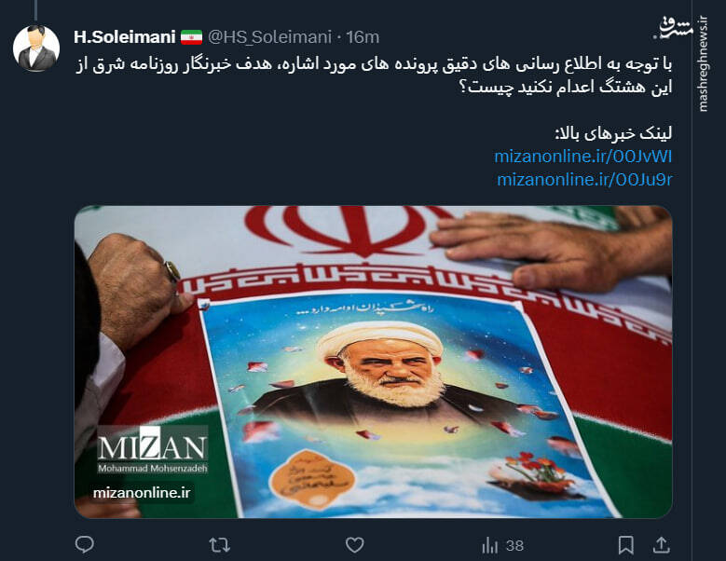Click the Persian tweet text body
The height and width of the screenshot is (561, 726).
pyautogui.click(x=374, y=75)
